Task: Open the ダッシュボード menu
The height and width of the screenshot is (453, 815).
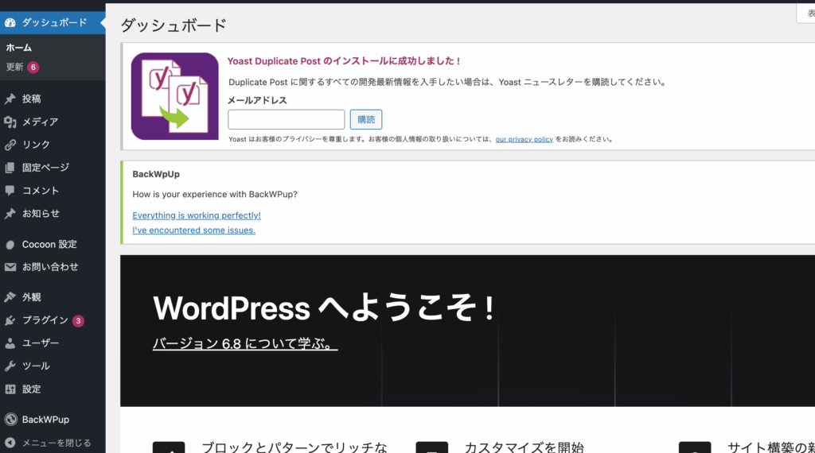Action: click(53, 23)
